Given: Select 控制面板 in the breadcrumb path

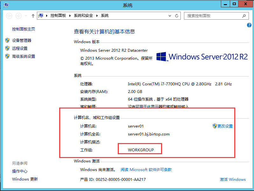Looking at the screenshot, I should point(58,16).
